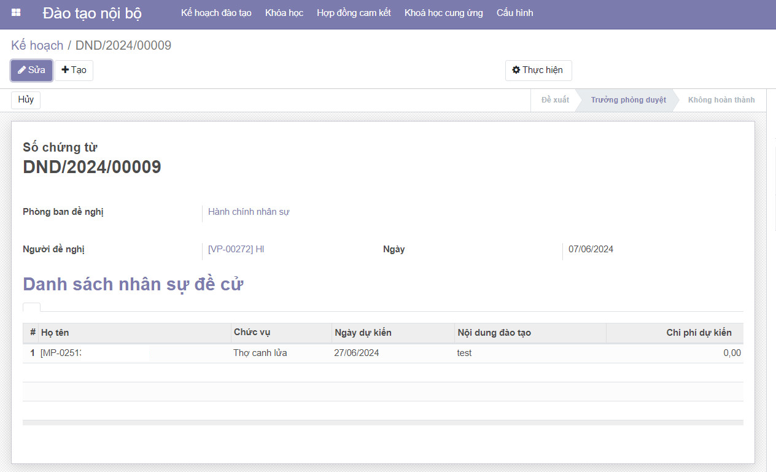Select the Không hoàn thành status stage
776x472 pixels.
721,100
